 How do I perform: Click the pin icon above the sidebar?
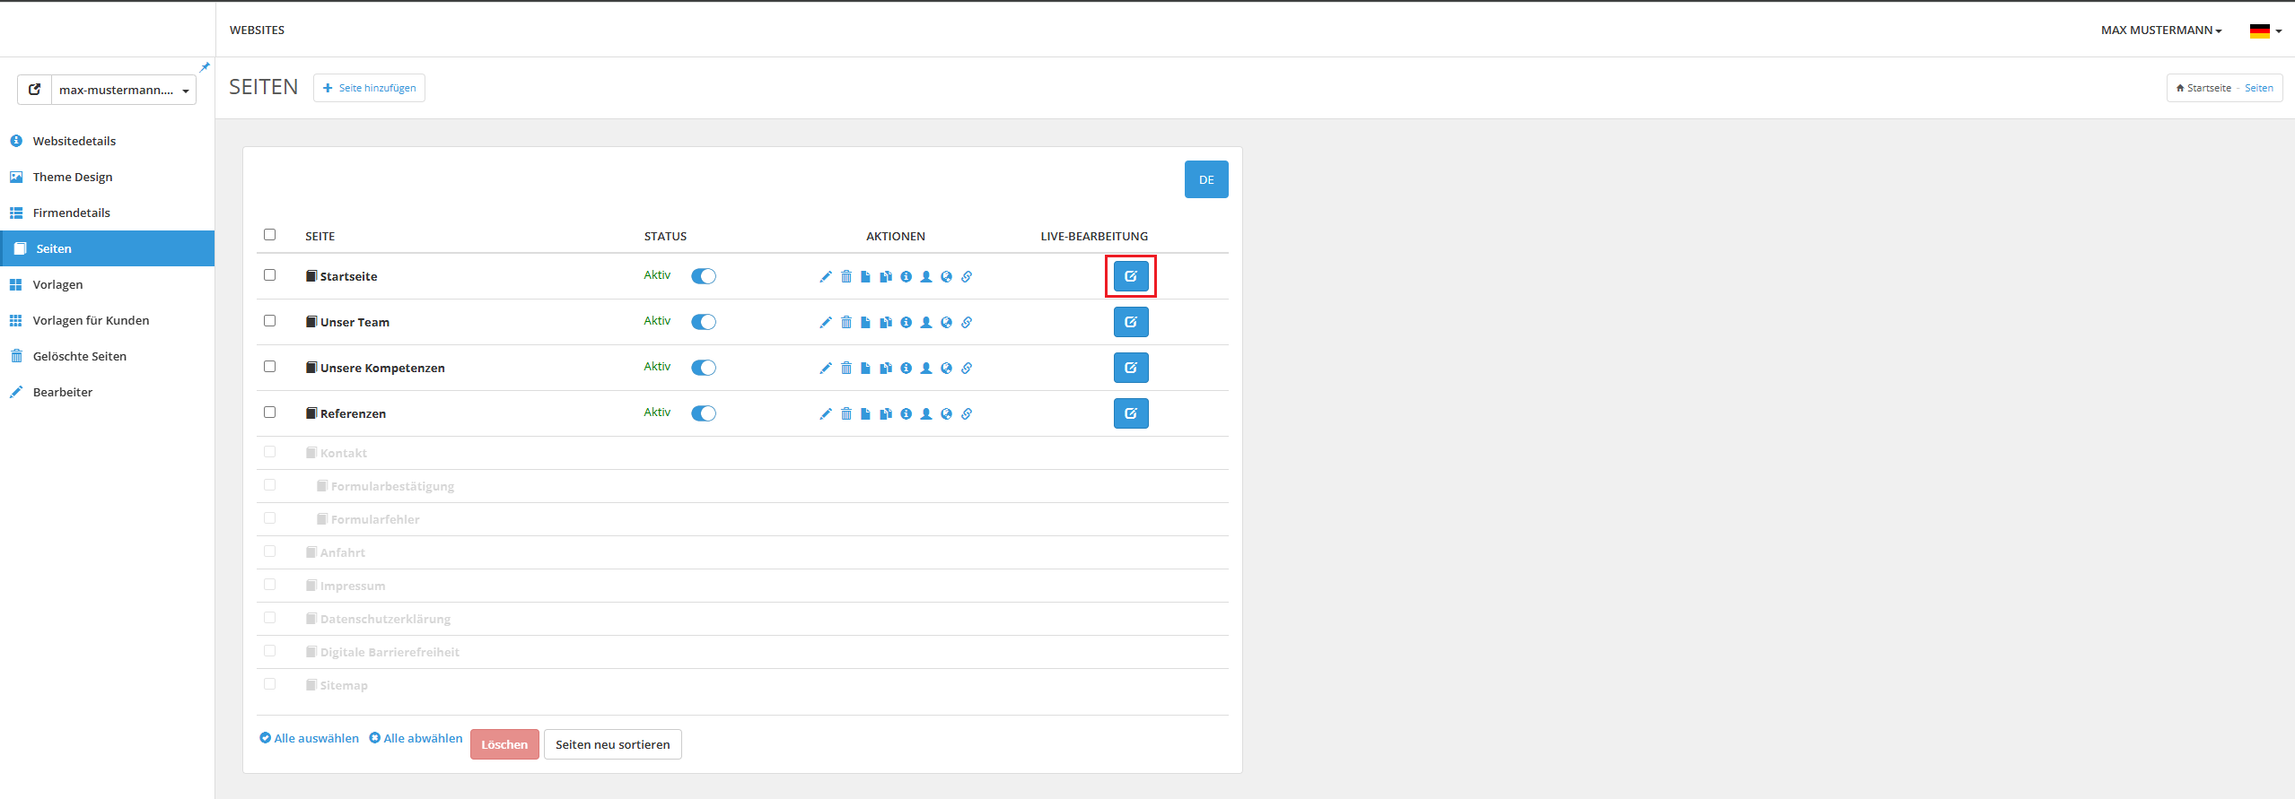click(205, 67)
